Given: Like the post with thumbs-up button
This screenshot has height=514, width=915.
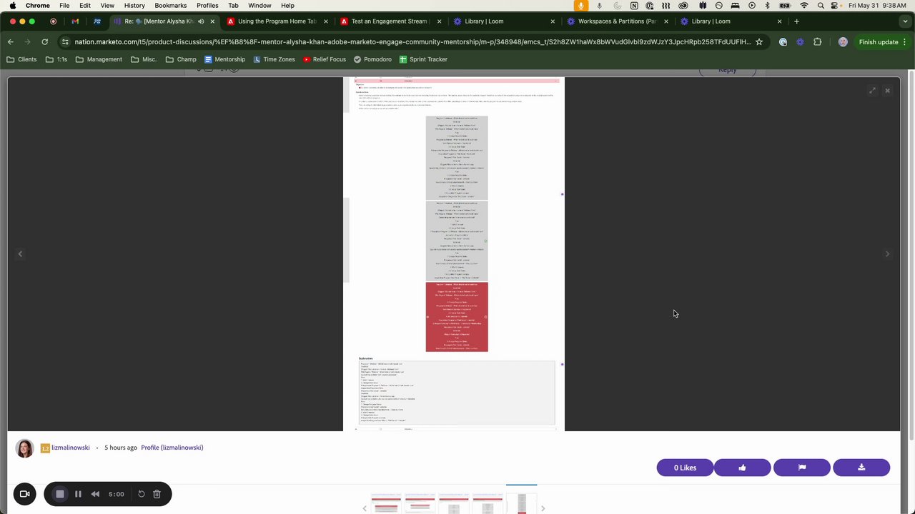Looking at the screenshot, I should 742,468.
